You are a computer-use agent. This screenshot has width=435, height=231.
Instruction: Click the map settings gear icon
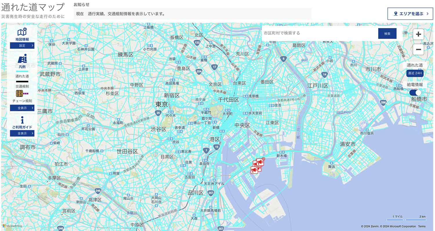[22, 32]
